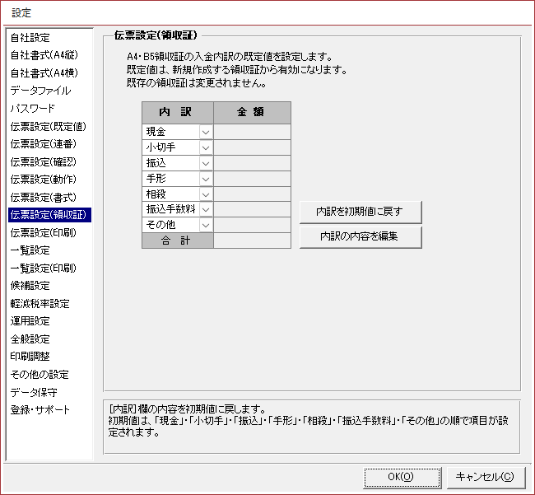
Task: Open the その他 breakdown dropdown
Action: [x=206, y=225]
